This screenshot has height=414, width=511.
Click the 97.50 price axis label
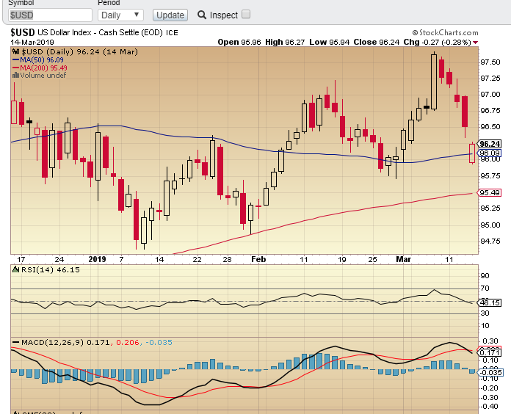pyautogui.click(x=490, y=62)
